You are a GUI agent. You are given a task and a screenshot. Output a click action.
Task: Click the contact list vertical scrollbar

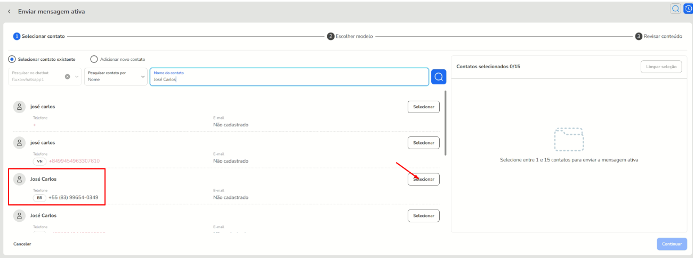click(x=445, y=123)
